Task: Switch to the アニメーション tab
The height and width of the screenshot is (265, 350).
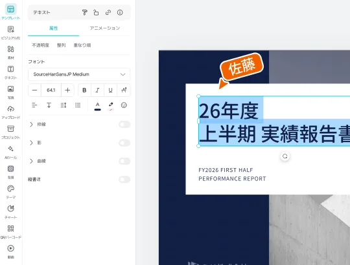Action: [x=105, y=28]
